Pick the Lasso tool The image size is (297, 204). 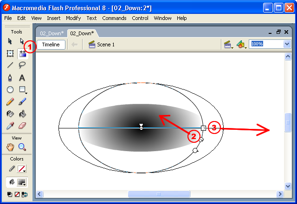pos(22,65)
